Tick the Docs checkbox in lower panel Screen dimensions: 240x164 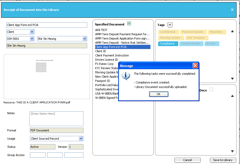tap(211, 90)
